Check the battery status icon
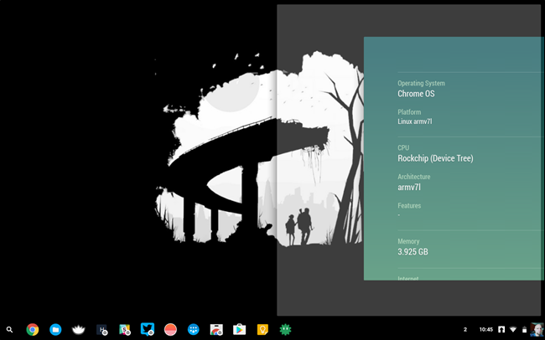This screenshot has width=545, height=340. tap(525, 330)
